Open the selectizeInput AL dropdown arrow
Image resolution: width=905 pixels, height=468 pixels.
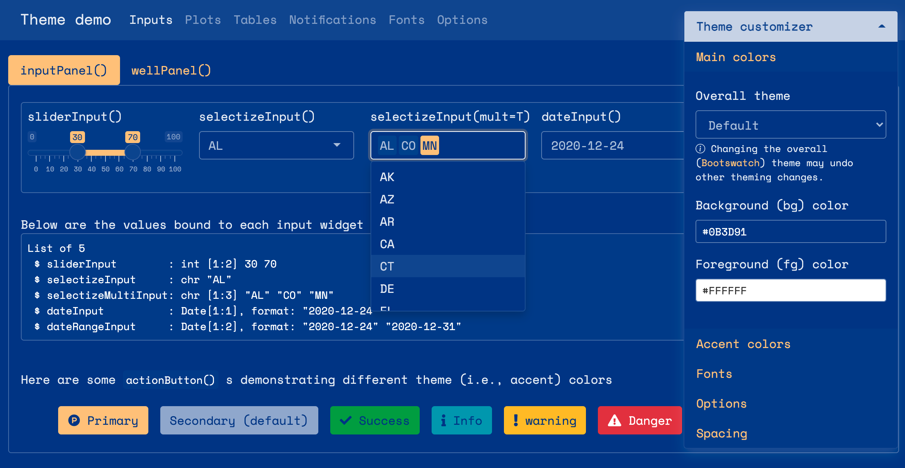click(337, 145)
